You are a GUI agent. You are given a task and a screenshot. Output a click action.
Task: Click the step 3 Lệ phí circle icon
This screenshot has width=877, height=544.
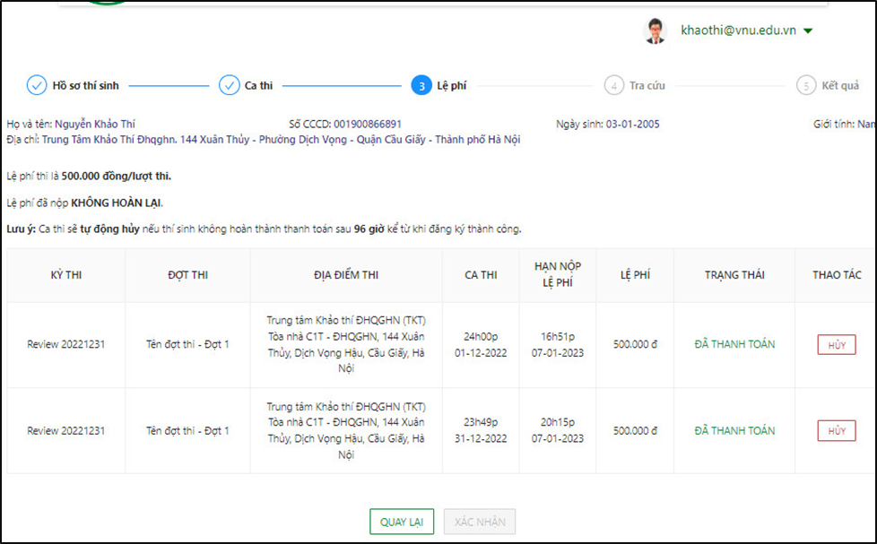click(x=421, y=86)
